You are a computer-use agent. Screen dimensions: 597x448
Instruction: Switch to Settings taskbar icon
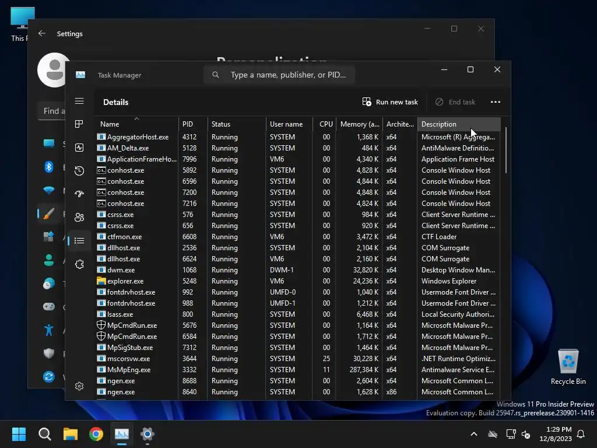[x=148, y=434]
